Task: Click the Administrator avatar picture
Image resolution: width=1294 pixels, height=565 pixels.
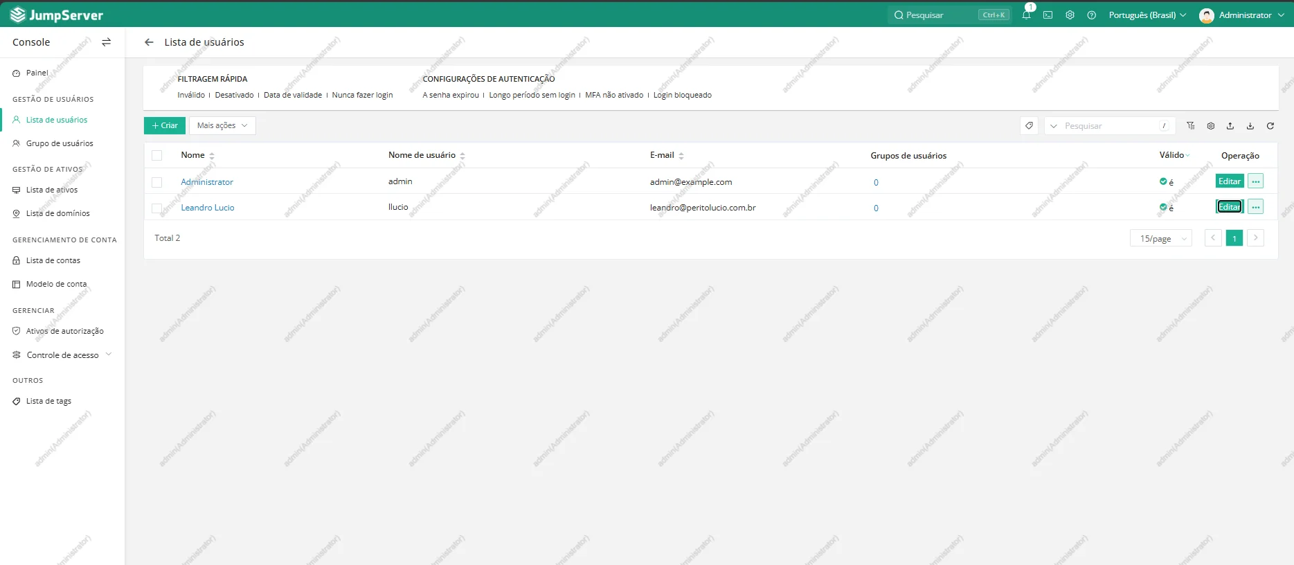Action: coord(1207,15)
